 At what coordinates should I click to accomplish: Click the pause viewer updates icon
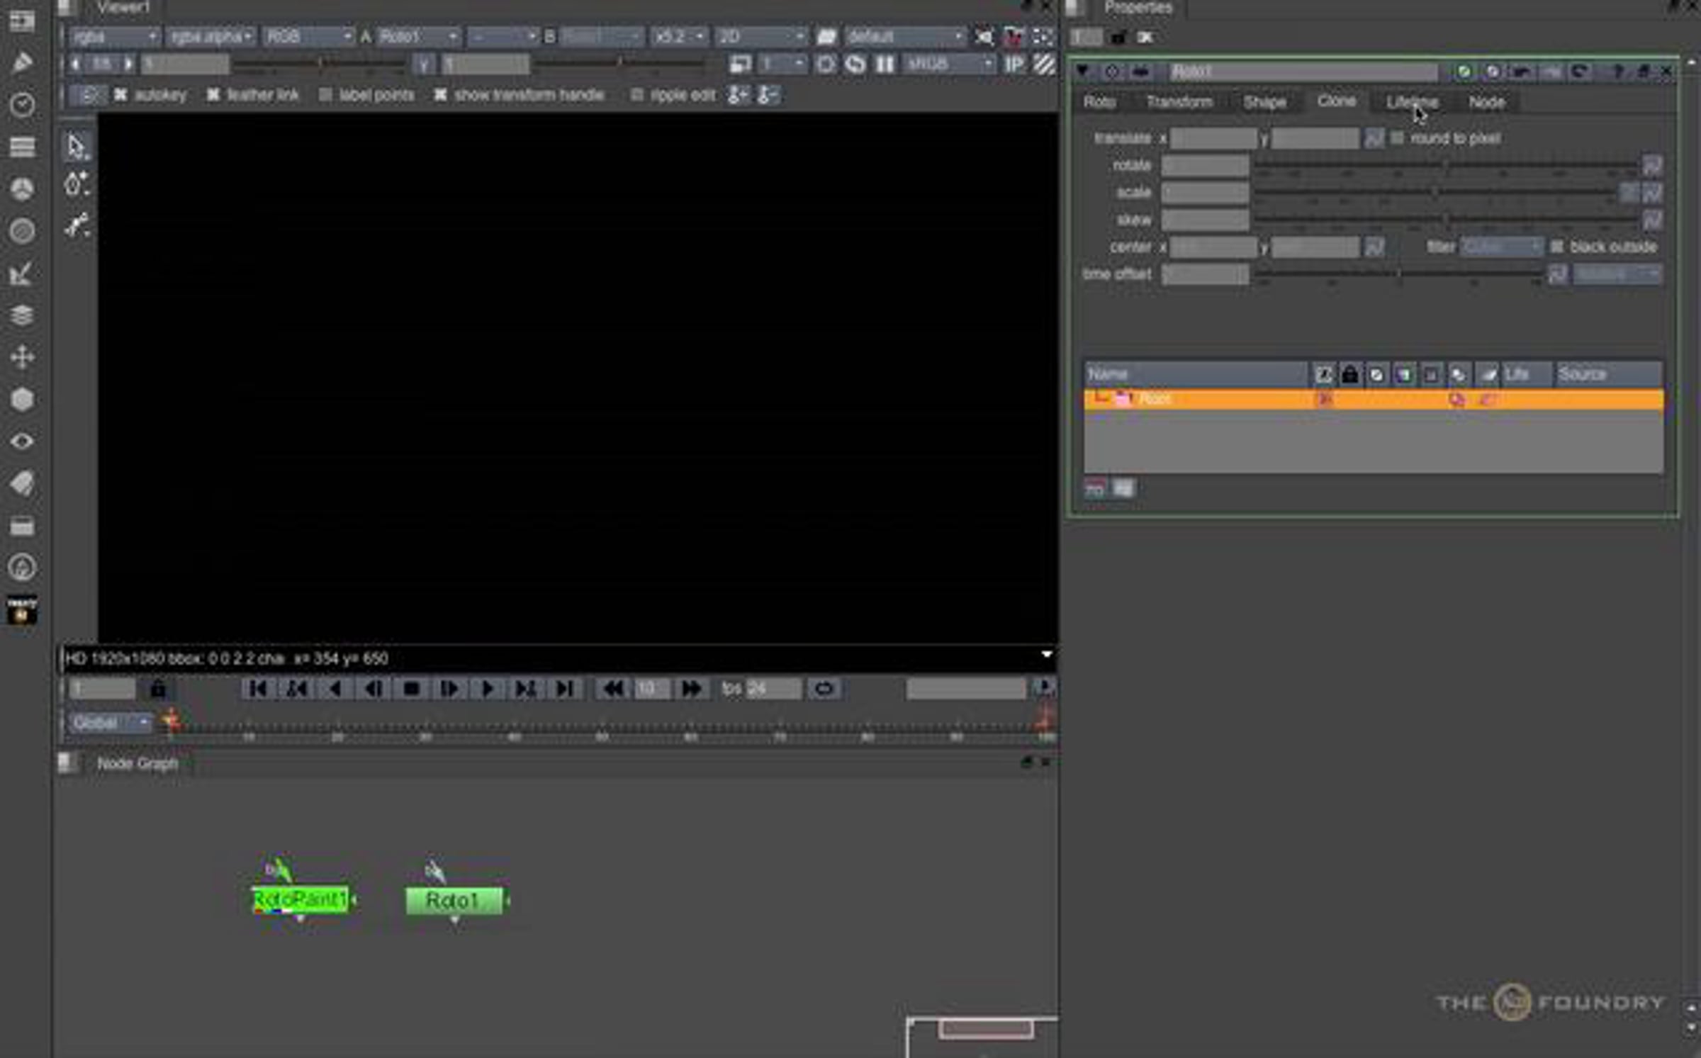[x=885, y=64]
